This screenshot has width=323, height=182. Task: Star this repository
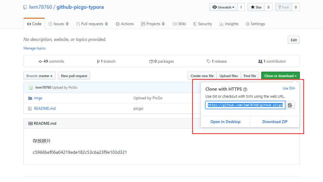(x=256, y=7)
